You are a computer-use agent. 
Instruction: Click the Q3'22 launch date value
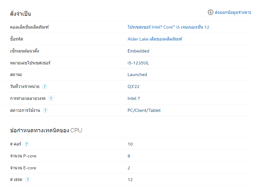(133, 87)
